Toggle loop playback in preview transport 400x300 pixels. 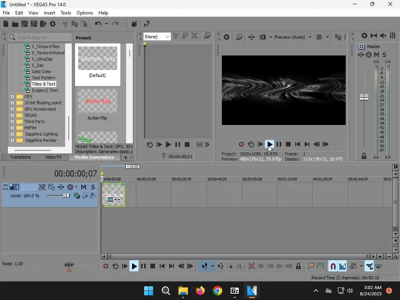coord(251,145)
